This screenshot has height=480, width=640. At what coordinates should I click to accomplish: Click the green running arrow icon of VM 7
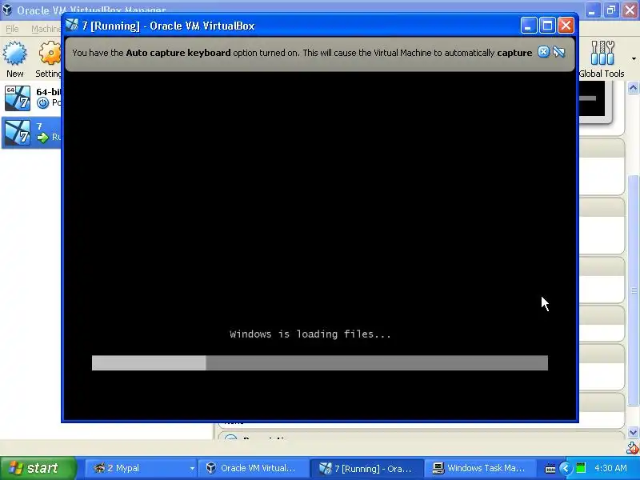pyautogui.click(x=42, y=138)
